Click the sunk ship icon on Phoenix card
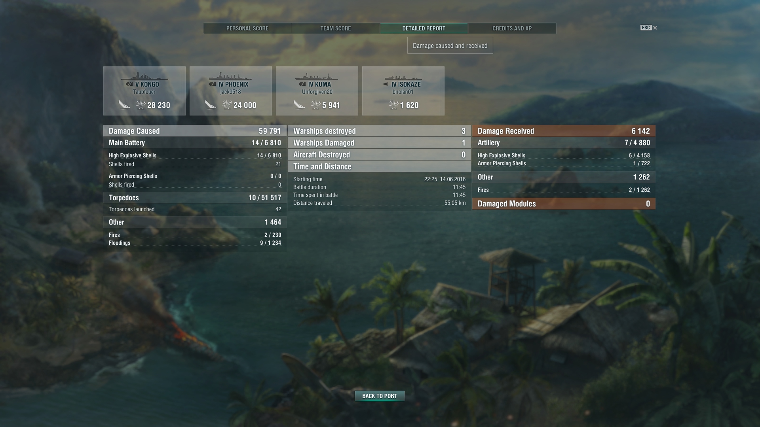 [211, 105]
